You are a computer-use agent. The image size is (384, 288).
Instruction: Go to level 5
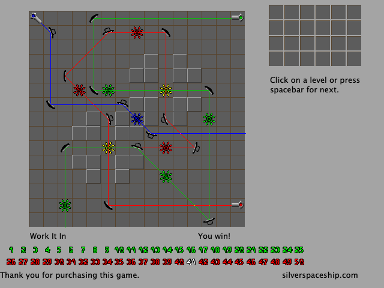tap(59, 250)
